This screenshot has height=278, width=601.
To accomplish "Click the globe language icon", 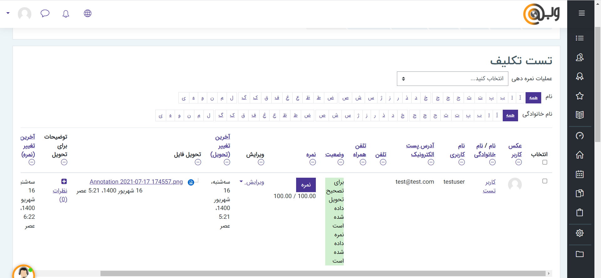I will click(88, 13).
